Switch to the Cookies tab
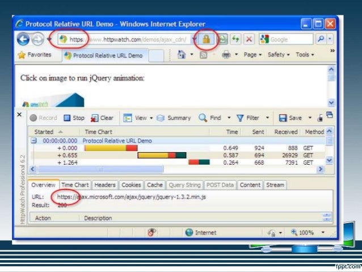Viewport: 362px width, 272px height. pyautogui.click(x=131, y=185)
